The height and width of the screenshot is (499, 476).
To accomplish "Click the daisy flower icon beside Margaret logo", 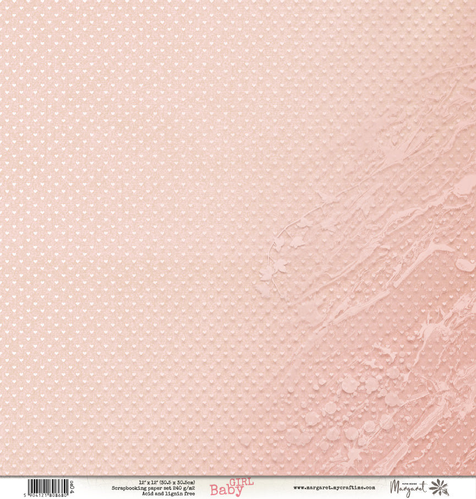I will 439,487.
